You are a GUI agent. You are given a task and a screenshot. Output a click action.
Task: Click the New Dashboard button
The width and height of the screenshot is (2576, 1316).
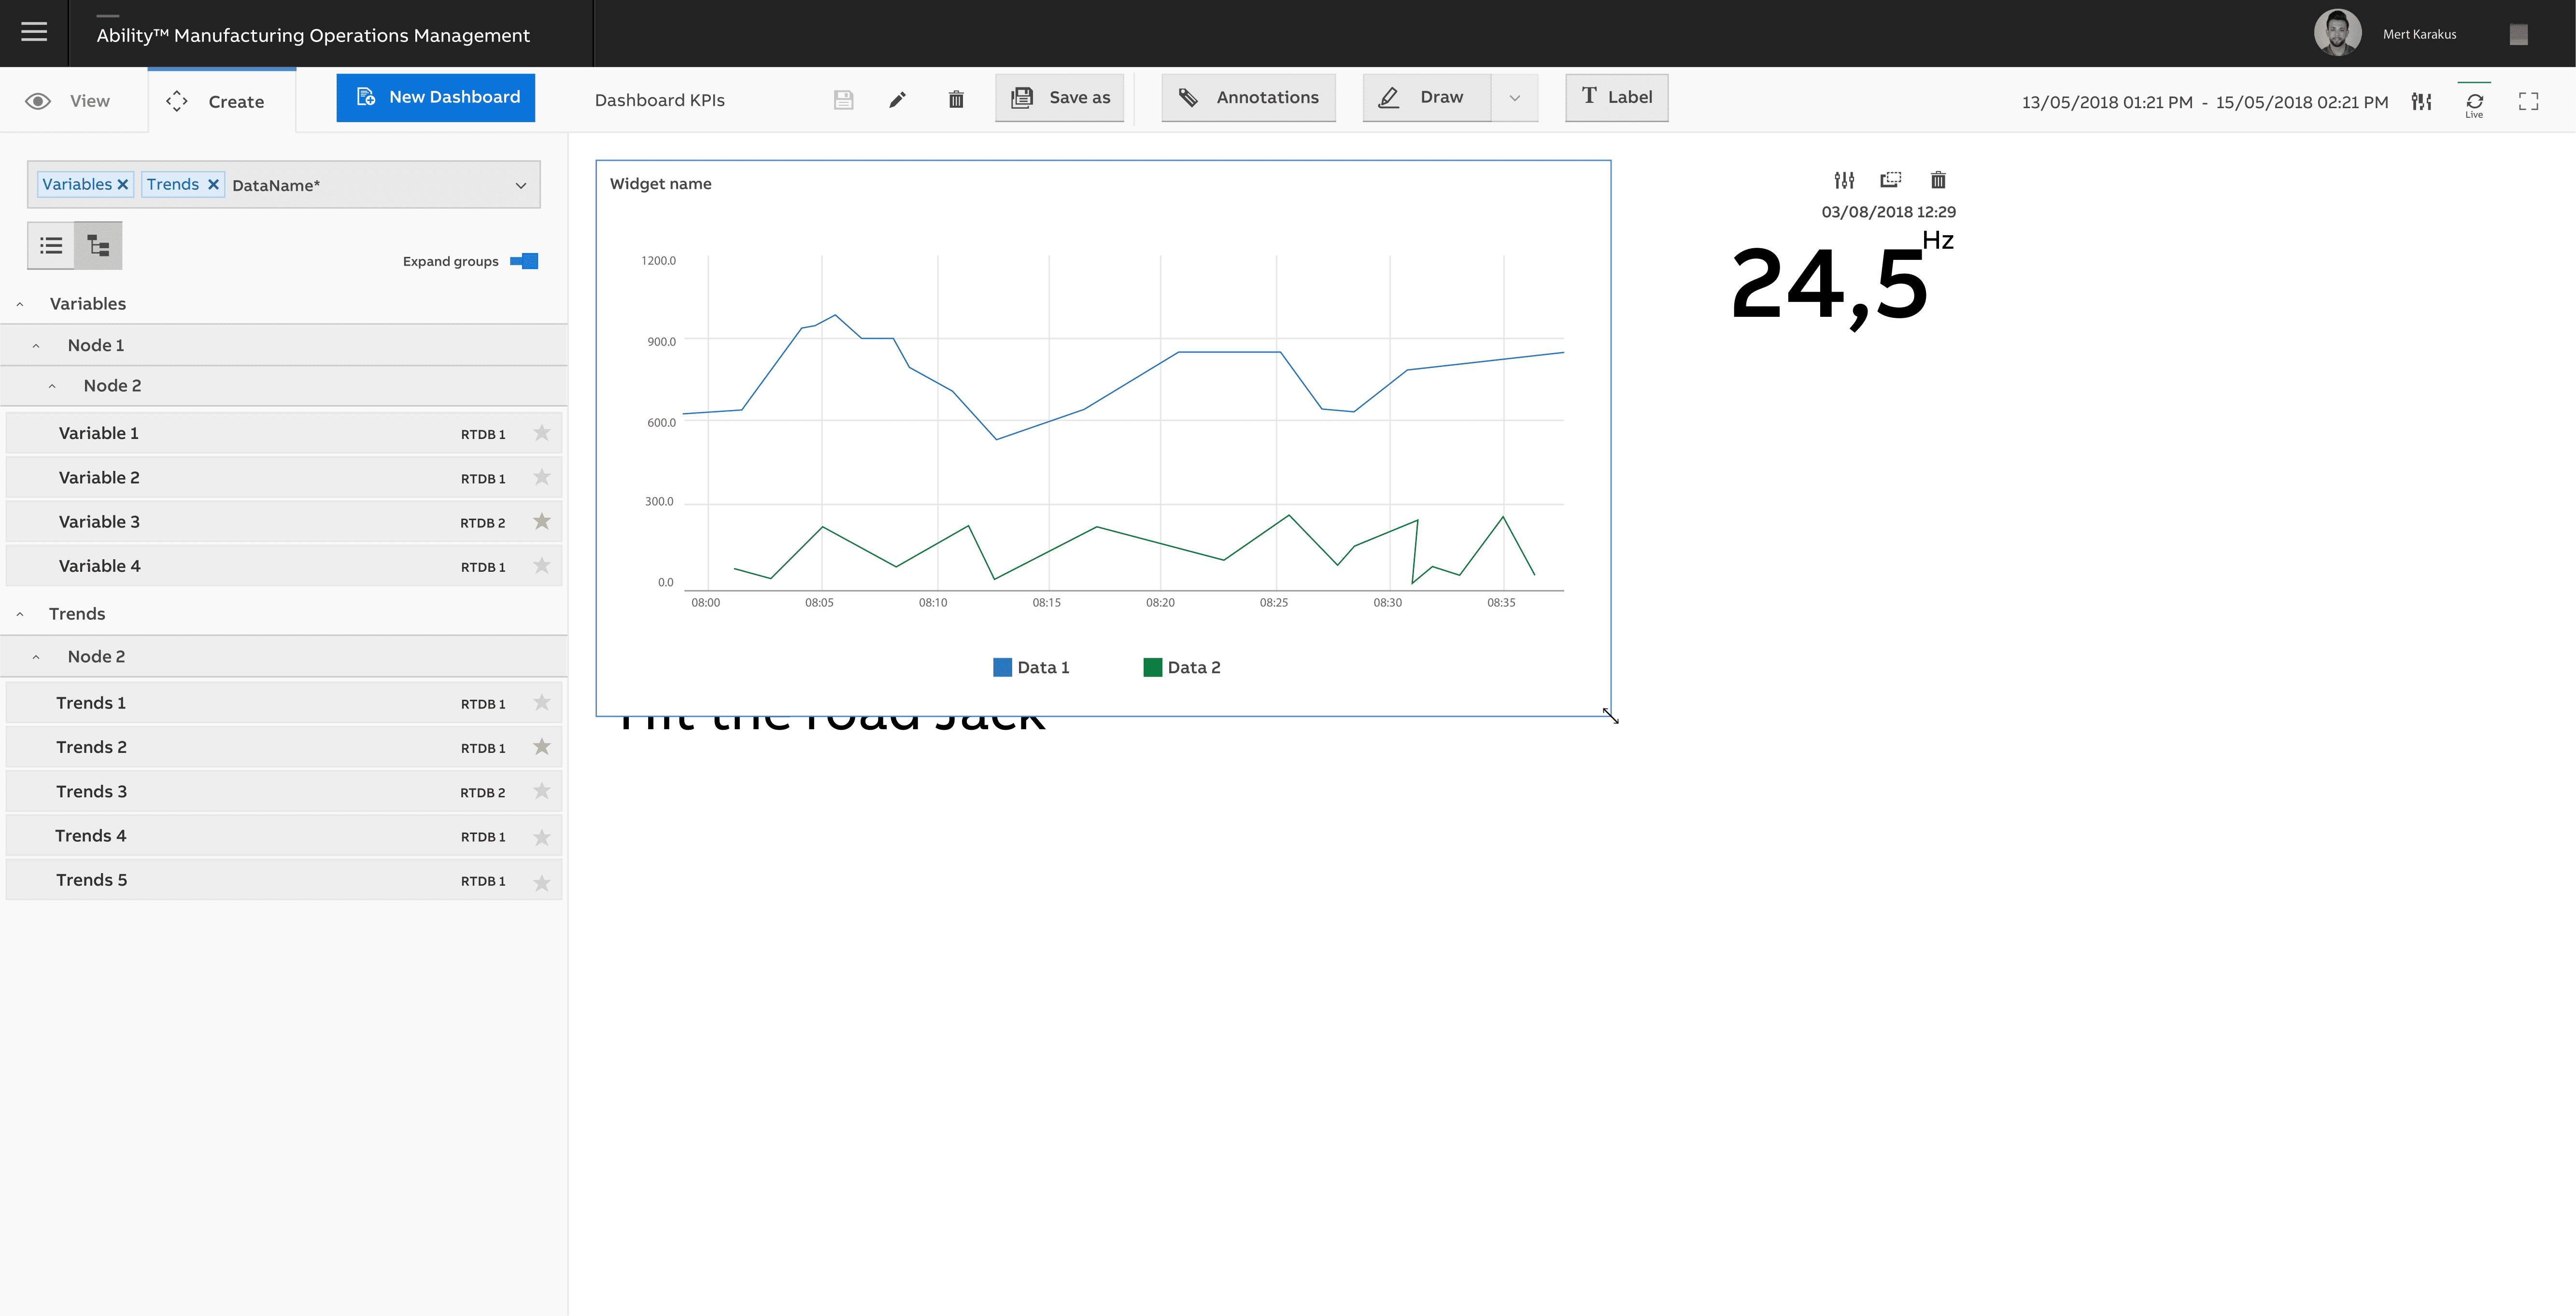click(436, 97)
